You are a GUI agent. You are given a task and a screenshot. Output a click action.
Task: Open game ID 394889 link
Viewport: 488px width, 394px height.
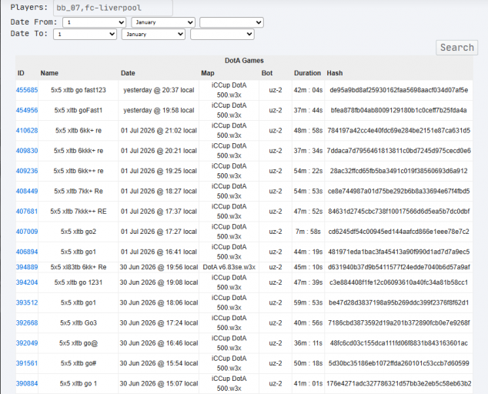tap(27, 267)
